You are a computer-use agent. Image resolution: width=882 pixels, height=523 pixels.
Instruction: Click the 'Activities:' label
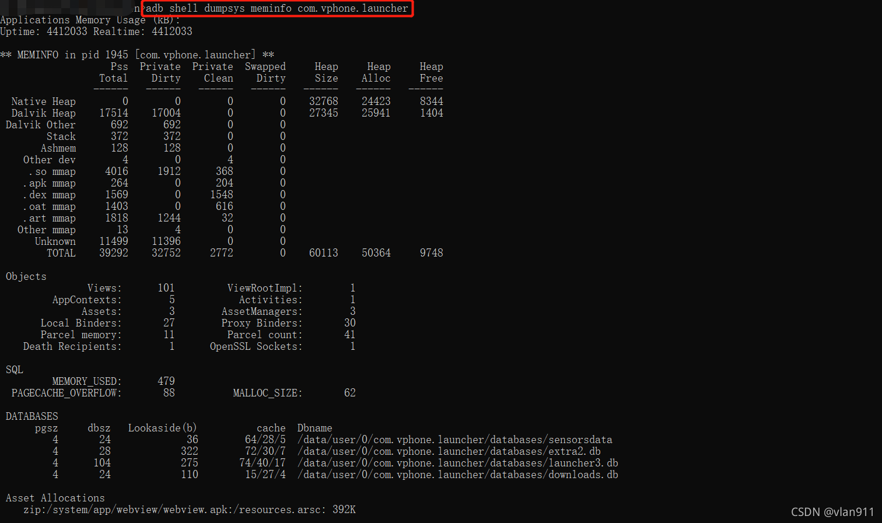pos(271,300)
